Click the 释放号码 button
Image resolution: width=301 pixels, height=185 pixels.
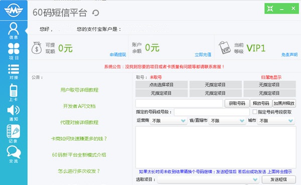261,103
